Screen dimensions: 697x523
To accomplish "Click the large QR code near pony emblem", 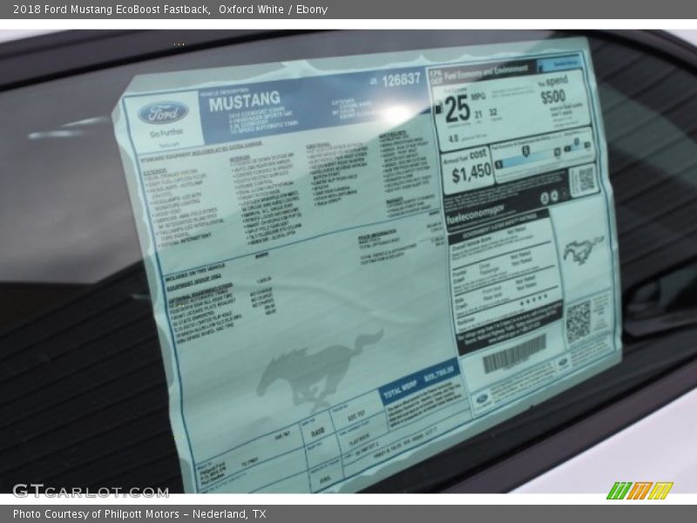I will pyautogui.click(x=579, y=322).
